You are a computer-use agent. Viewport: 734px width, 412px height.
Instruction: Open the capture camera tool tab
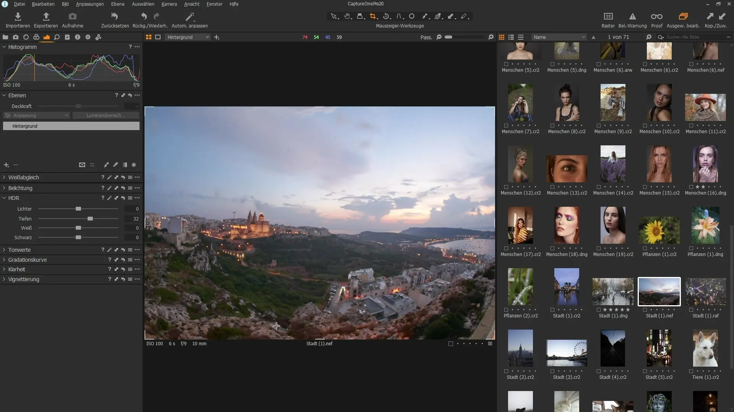click(x=16, y=37)
